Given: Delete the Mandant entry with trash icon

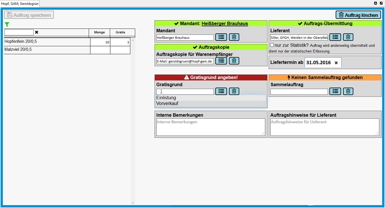Looking at the screenshot, I should coord(234,37).
